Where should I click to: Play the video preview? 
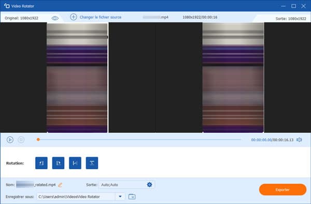[10, 140]
